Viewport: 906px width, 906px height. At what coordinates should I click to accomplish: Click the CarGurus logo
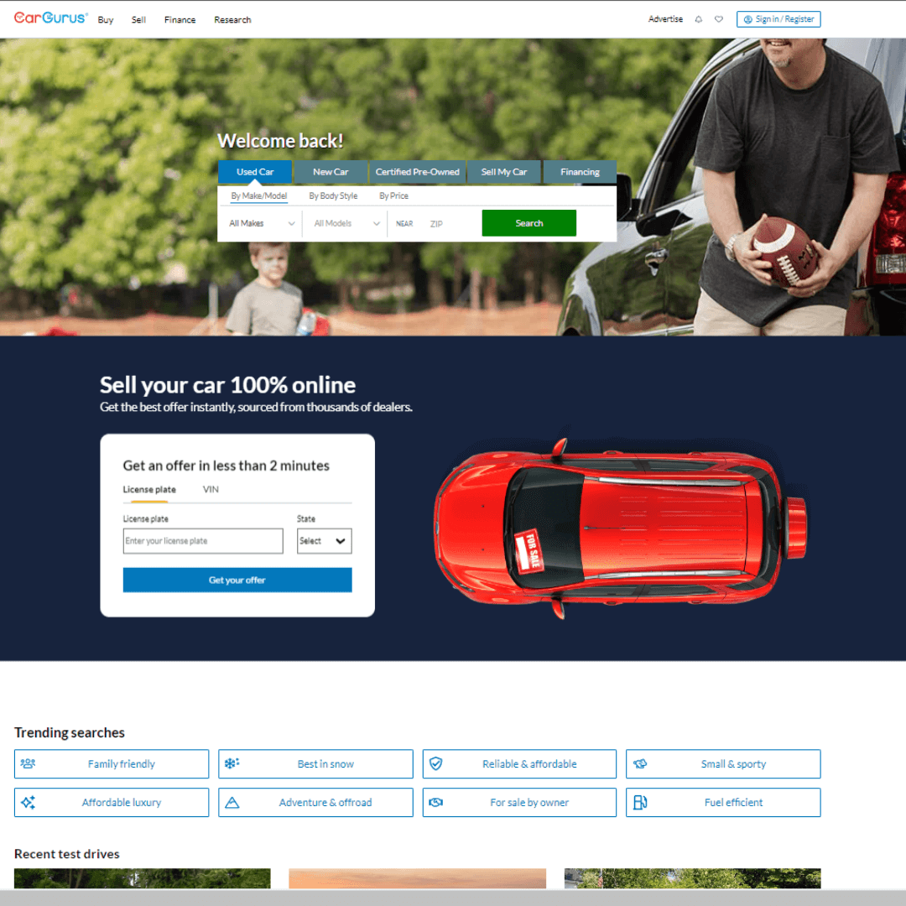[x=50, y=18]
